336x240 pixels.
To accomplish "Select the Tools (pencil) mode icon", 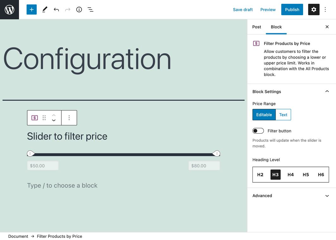I will pyautogui.click(x=45, y=9).
